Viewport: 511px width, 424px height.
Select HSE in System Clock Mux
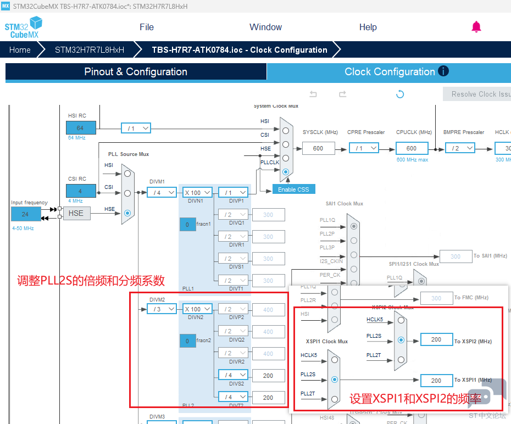pyautogui.click(x=286, y=158)
